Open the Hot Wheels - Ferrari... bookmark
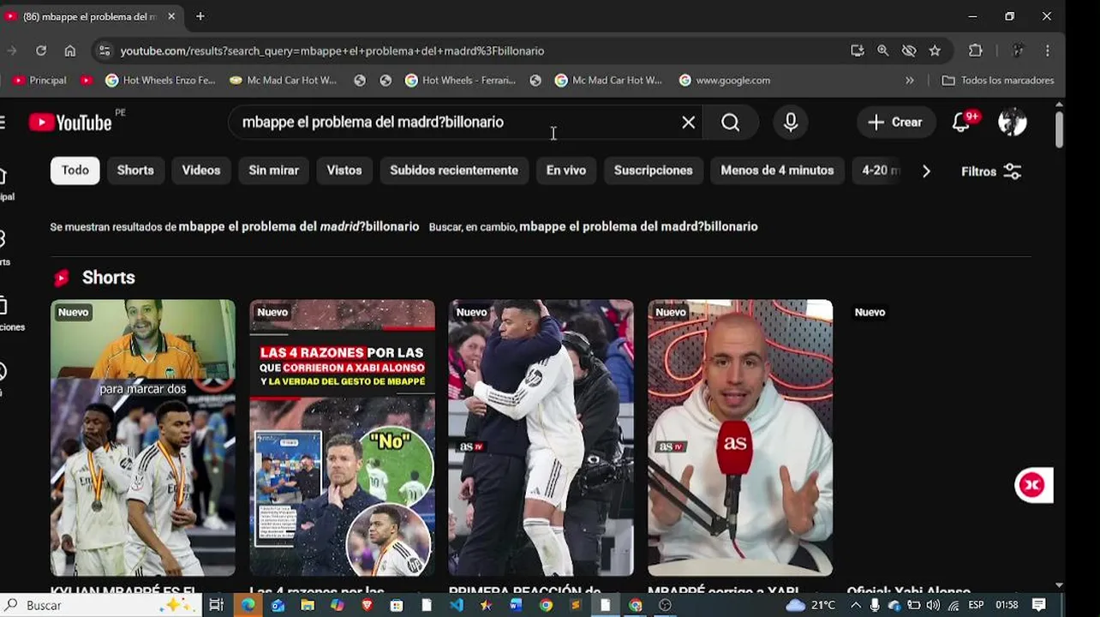Viewport: 1100px width, 617px height. pos(460,81)
